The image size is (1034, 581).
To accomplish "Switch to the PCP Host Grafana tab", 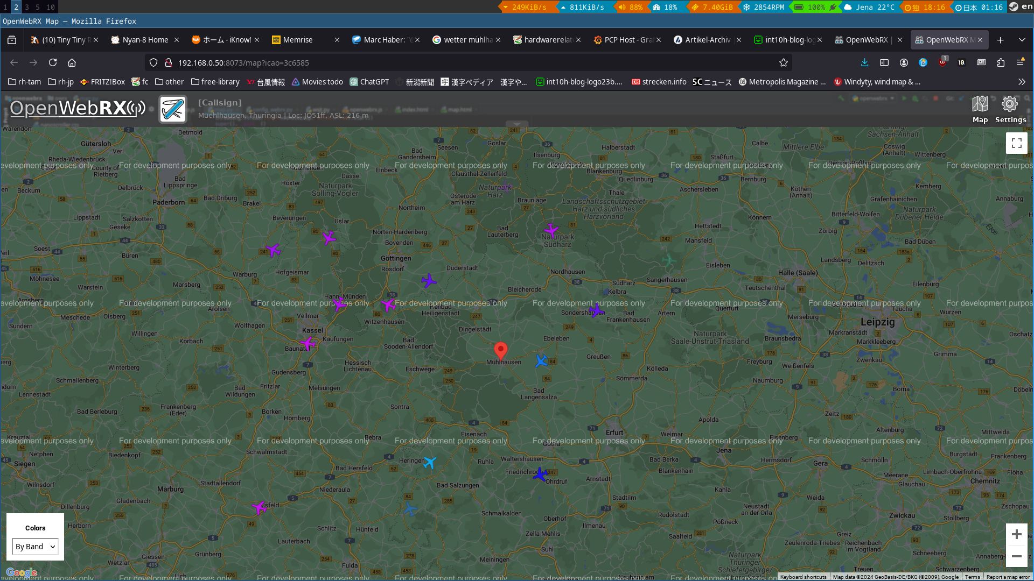I will (x=627, y=40).
